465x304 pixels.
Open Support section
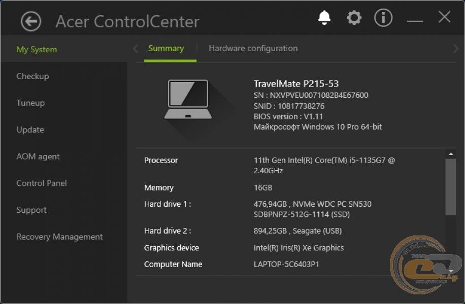pyautogui.click(x=31, y=210)
